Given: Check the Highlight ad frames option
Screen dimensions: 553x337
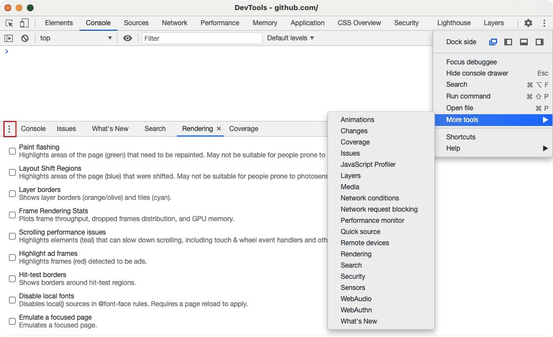Looking at the screenshot, I should 12,258.
